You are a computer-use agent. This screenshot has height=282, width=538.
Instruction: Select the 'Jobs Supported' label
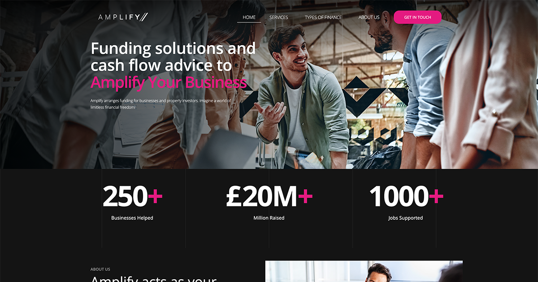click(406, 218)
